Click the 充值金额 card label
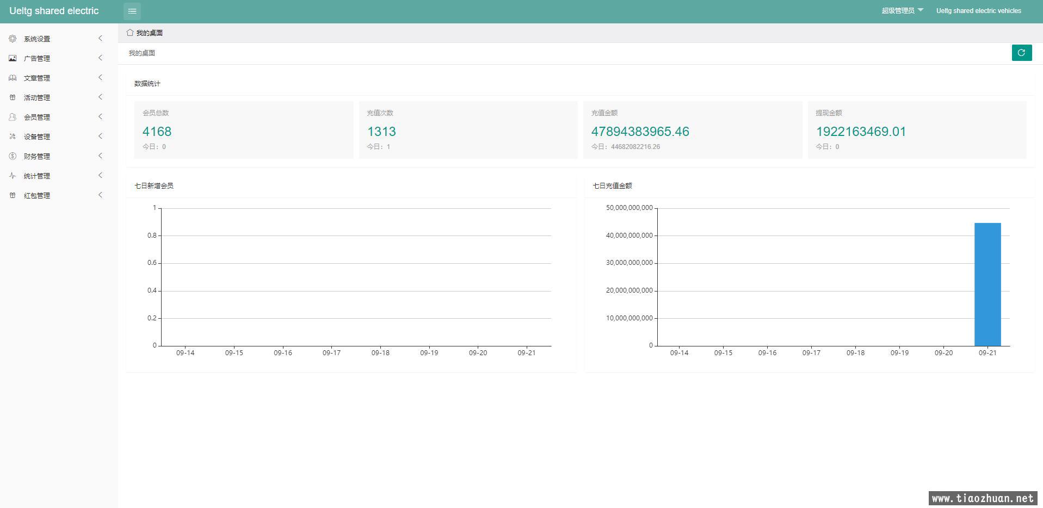Screen dimensions: 1043x508 pyautogui.click(x=604, y=113)
